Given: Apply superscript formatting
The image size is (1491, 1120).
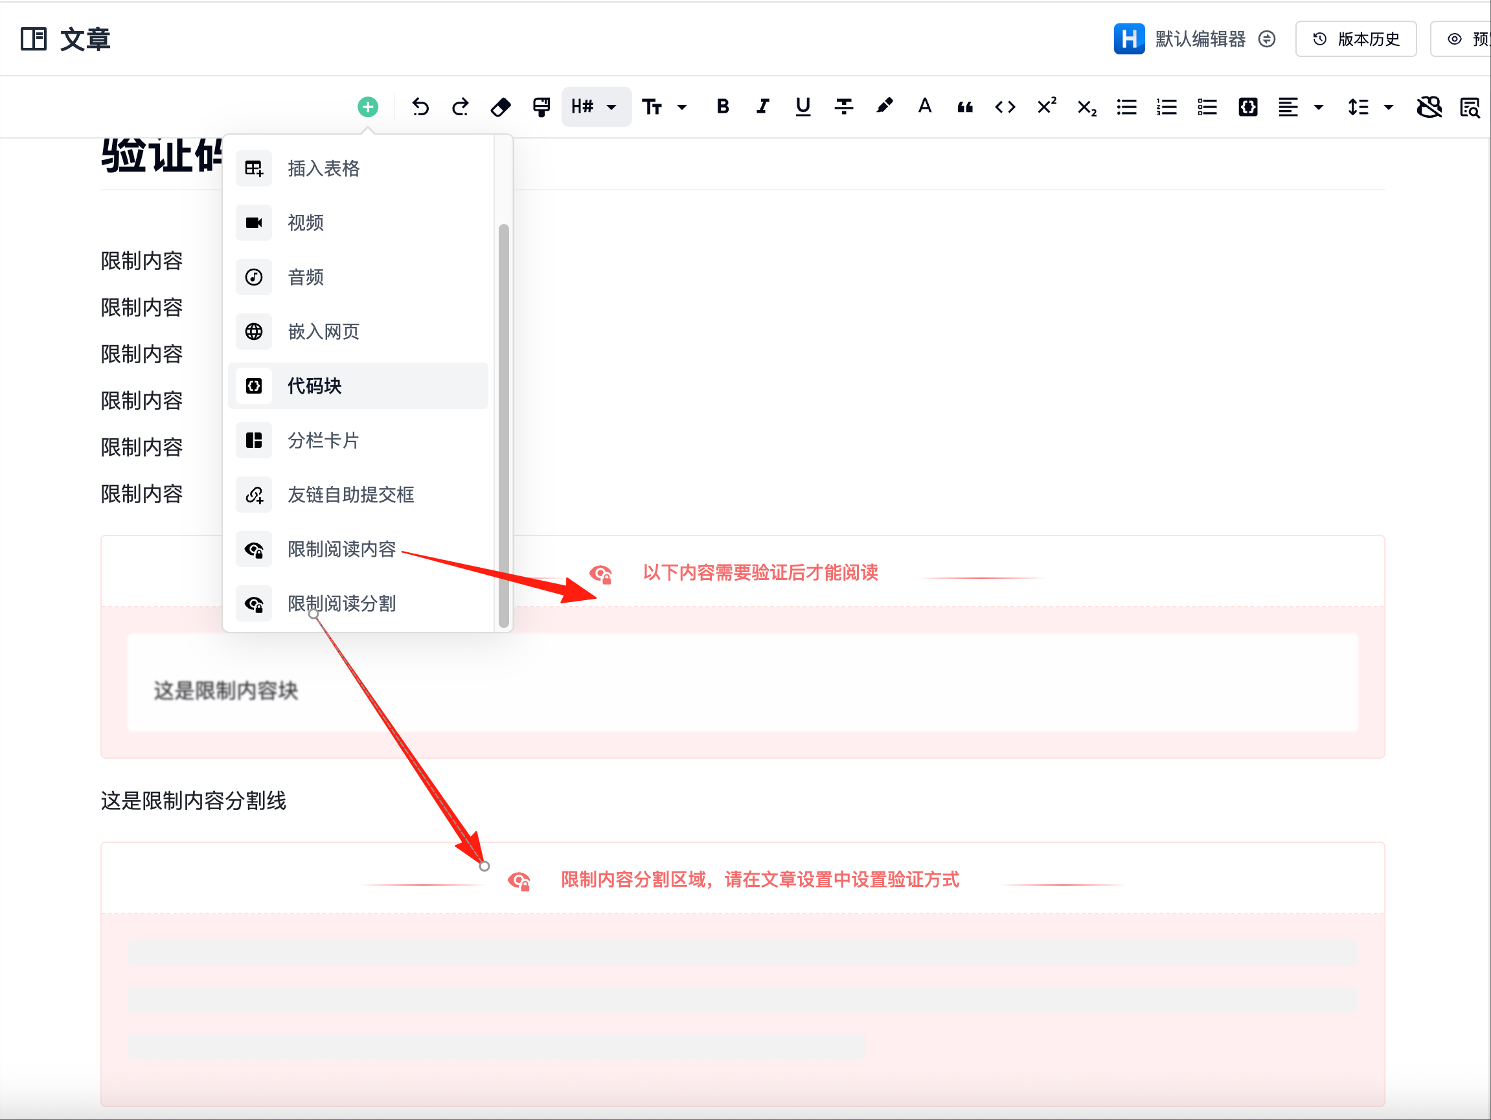Looking at the screenshot, I should pyautogui.click(x=1045, y=106).
